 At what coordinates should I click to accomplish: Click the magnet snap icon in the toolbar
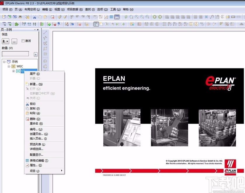point(212,17)
